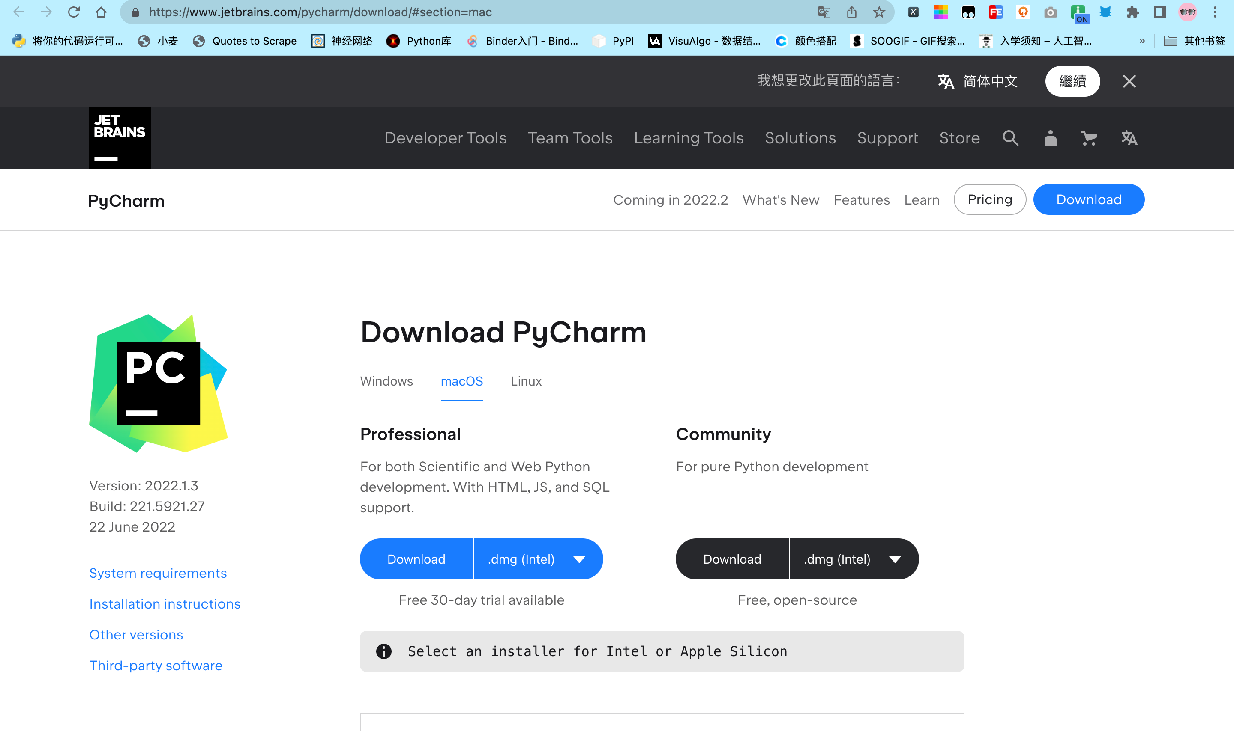Click the PyCharm PC logo image
Viewport: 1234px width, 731px height.
click(x=158, y=383)
